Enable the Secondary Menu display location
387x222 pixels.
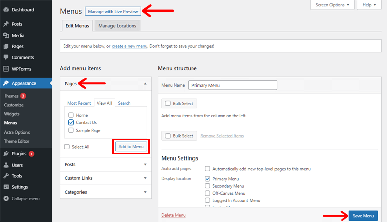point(208,186)
